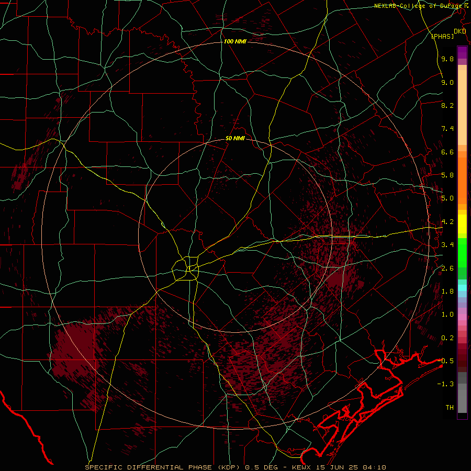Click the 9.0 color scale value
Screen dimensions: 471x471
pos(447,83)
